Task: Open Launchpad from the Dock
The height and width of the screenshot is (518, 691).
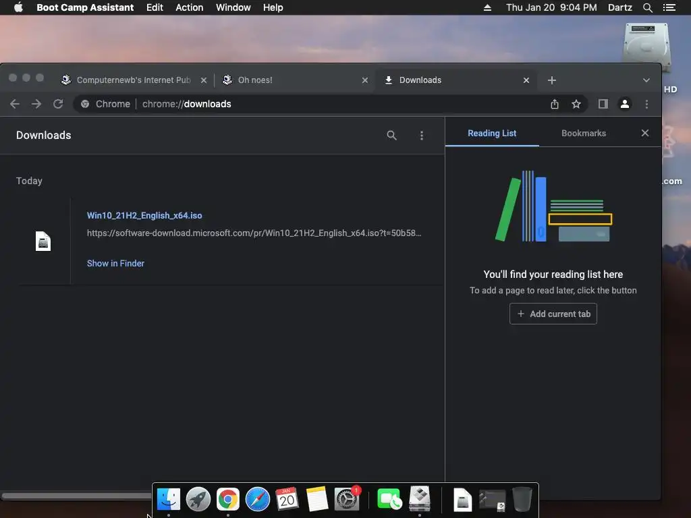Action: [x=198, y=500]
